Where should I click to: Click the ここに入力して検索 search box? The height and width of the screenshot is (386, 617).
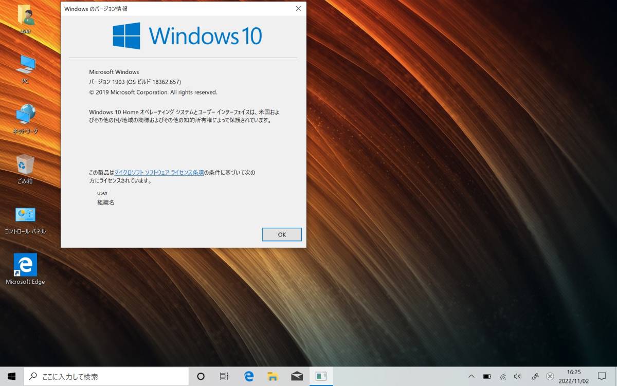(106, 376)
